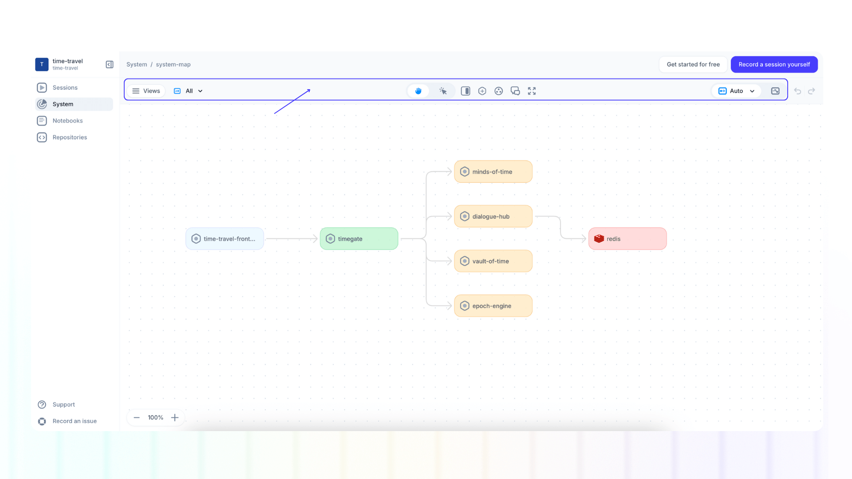
Task: Expand the All filter dropdown
Action: 188,90
